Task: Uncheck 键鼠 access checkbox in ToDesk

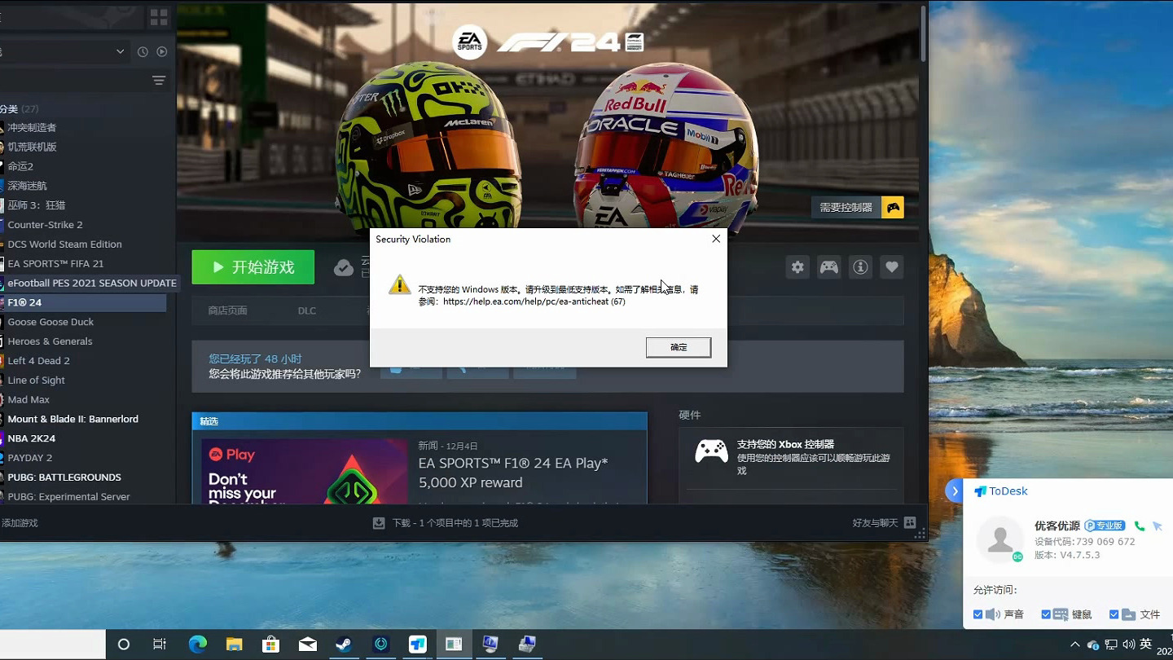Action: coord(1046,614)
